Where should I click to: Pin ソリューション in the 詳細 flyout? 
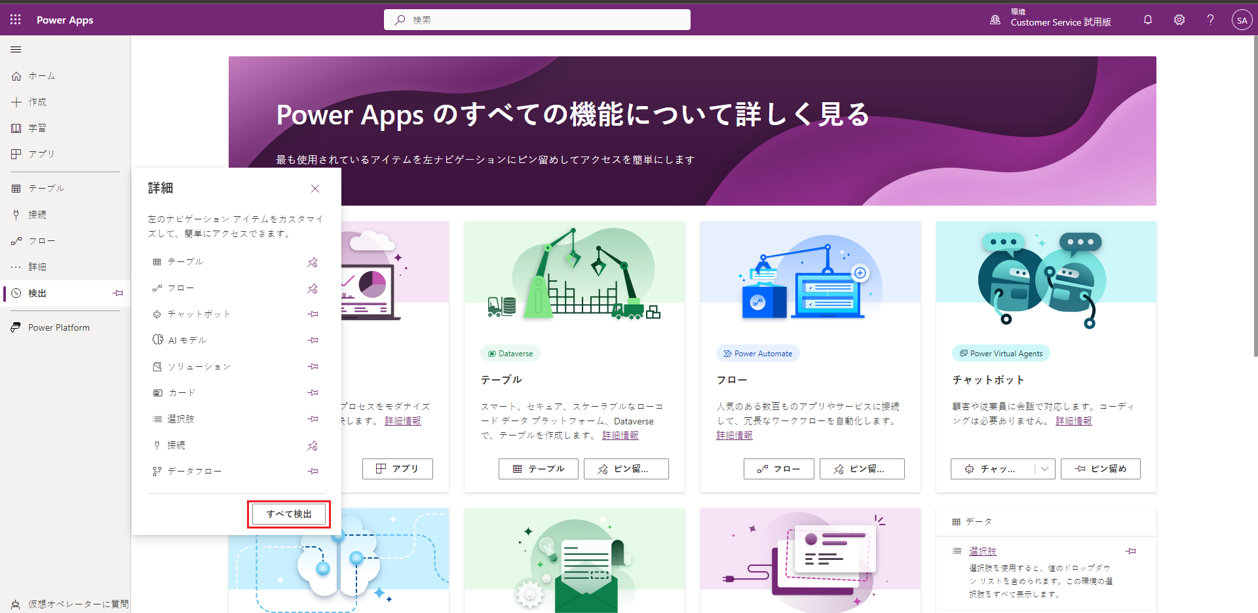pyautogui.click(x=313, y=367)
